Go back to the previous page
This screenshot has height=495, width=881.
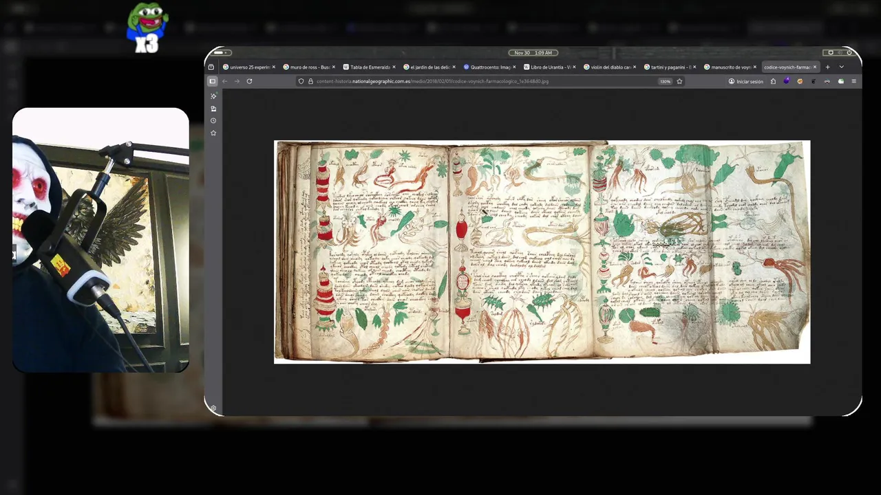(224, 81)
